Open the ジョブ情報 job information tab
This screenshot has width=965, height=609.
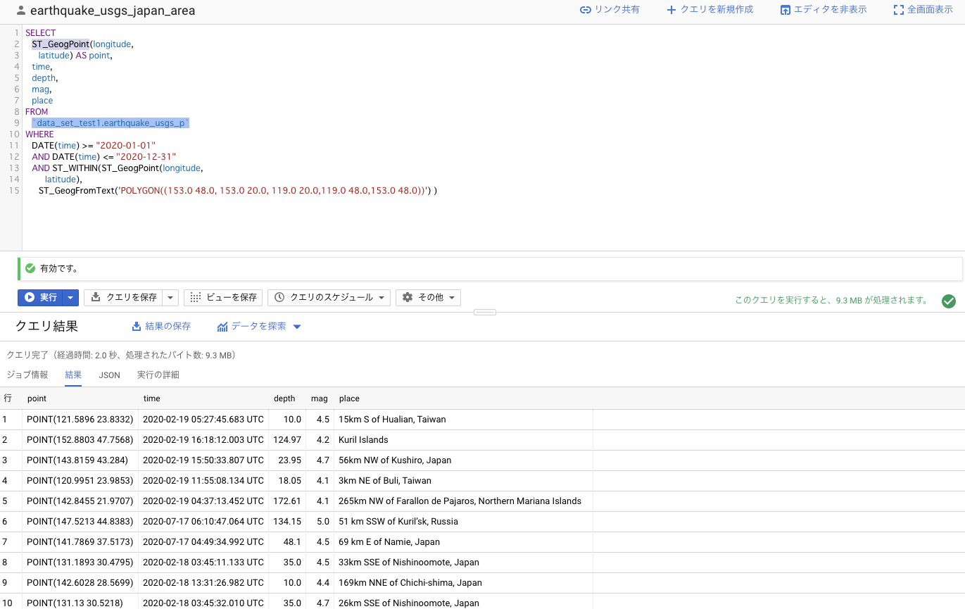tap(27, 375)
